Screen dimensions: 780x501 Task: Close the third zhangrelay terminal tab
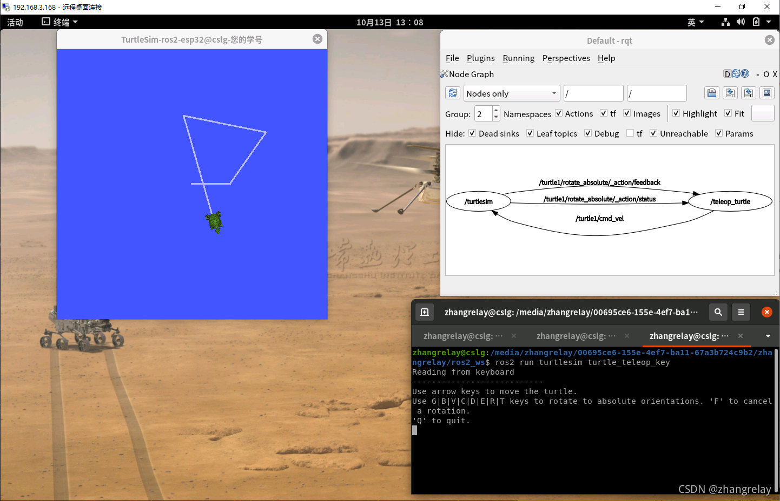click(741, 336)
